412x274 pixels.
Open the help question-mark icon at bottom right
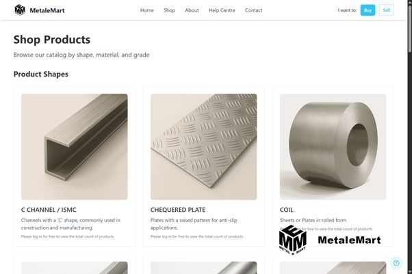pos(396,262)
